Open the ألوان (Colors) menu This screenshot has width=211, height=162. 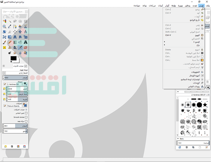tap(167, 6)
